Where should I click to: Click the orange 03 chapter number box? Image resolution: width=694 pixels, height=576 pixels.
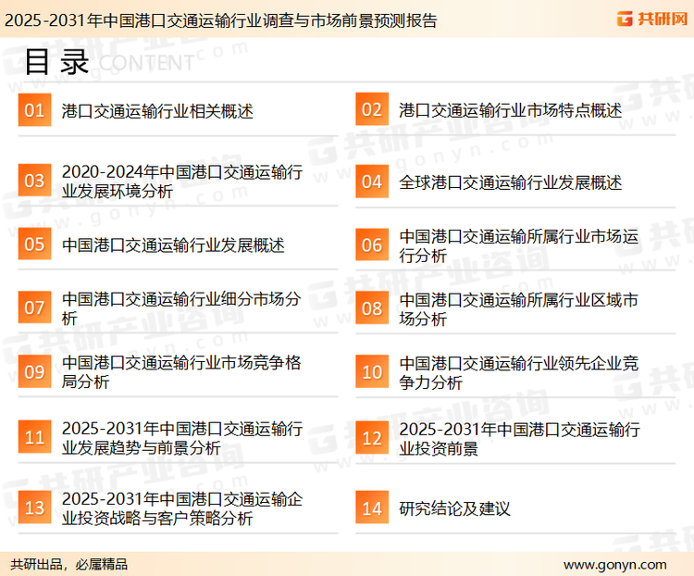(34, 181)
